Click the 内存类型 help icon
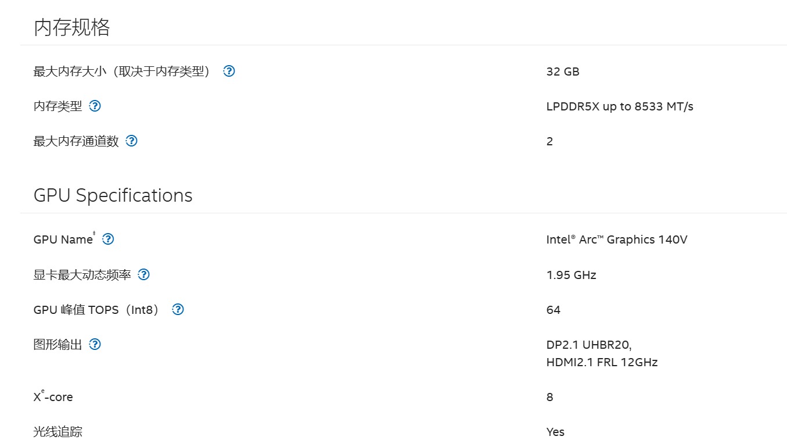The image size is (787, 447). [x=95, y=106]
